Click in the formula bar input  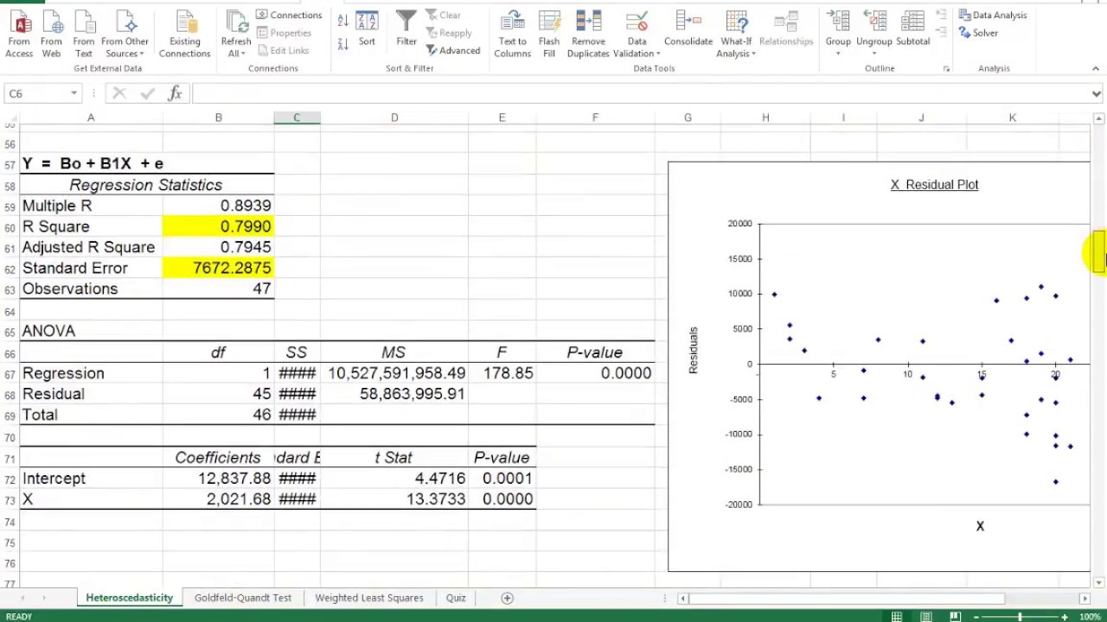640,93
